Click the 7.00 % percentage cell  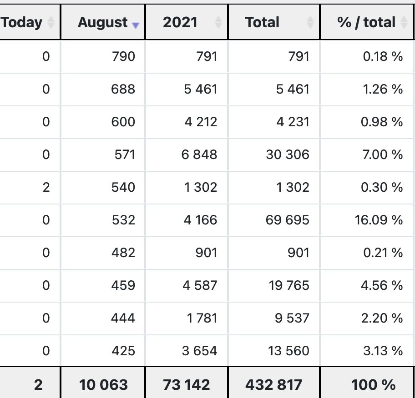(x=367, y=154)
